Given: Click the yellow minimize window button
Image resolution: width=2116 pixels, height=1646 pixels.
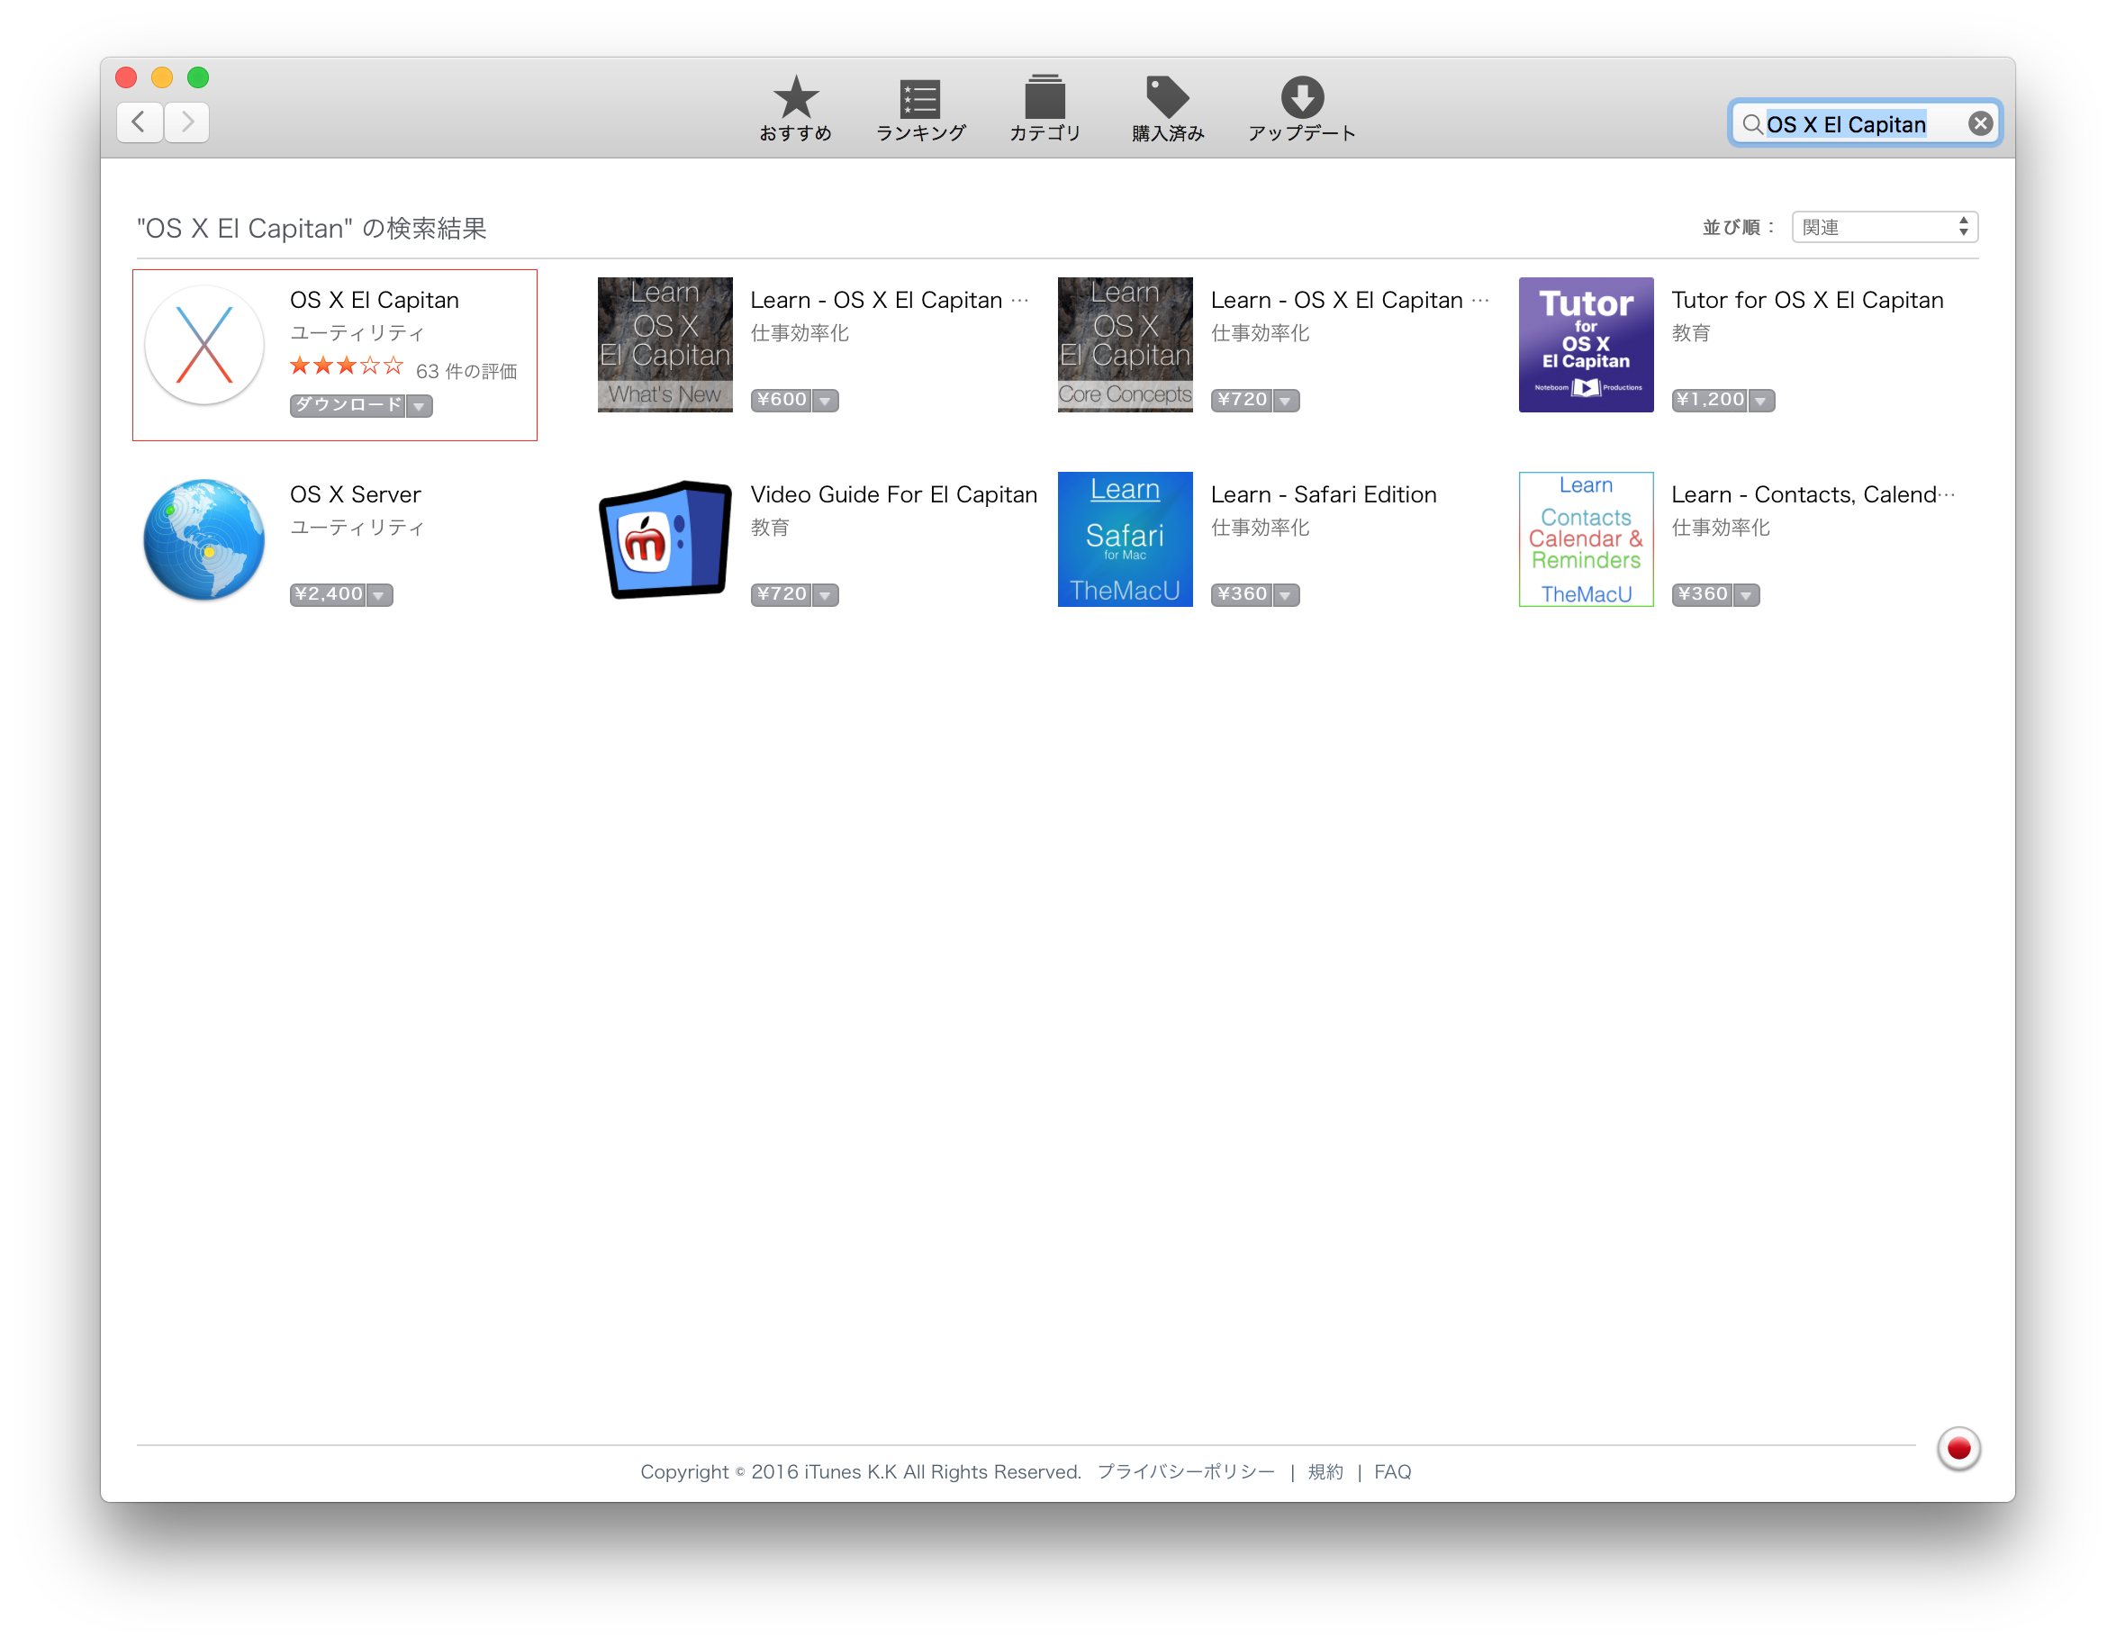Looking at the screenshot, I should [x=162, y=77].
